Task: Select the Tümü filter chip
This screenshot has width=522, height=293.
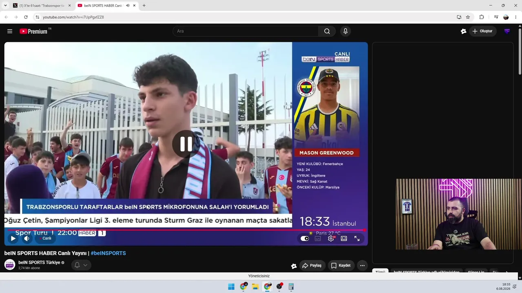Action: click(380, 272)
